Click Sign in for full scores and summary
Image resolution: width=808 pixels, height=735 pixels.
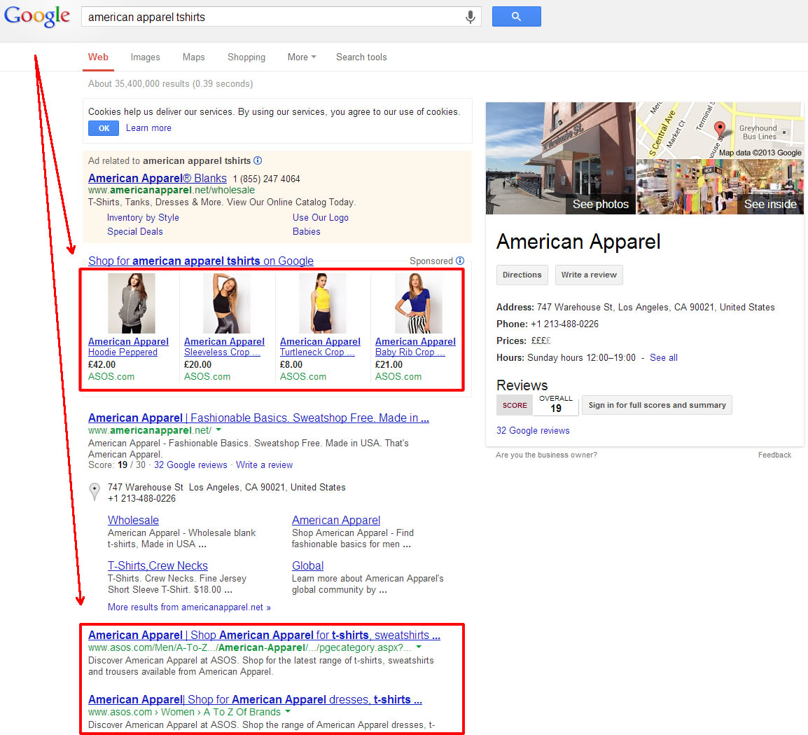657,406
